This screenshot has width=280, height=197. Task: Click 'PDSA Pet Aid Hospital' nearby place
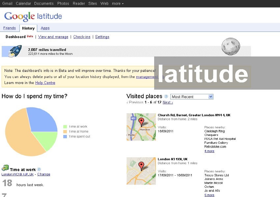tap(220, 139)
